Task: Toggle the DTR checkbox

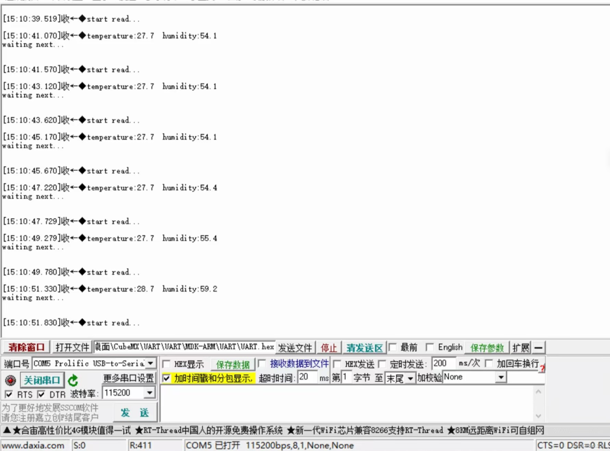Action: tap(41, 394)
